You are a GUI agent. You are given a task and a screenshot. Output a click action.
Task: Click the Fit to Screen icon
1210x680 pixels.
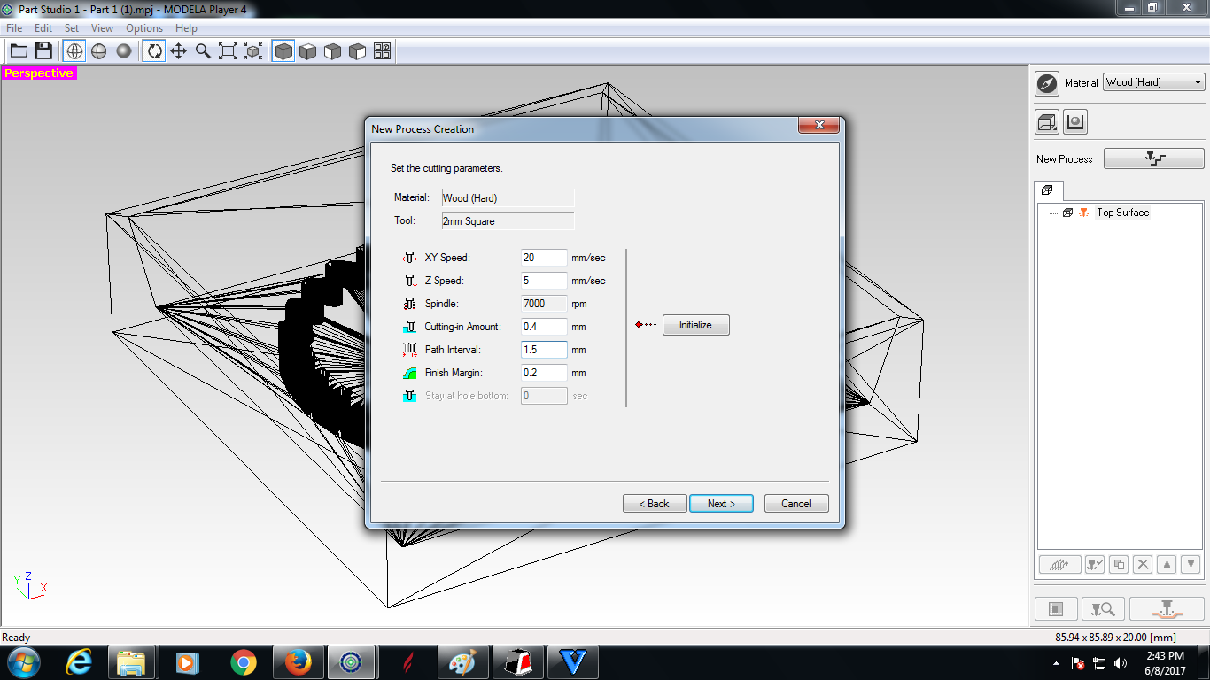coord(229,51)
